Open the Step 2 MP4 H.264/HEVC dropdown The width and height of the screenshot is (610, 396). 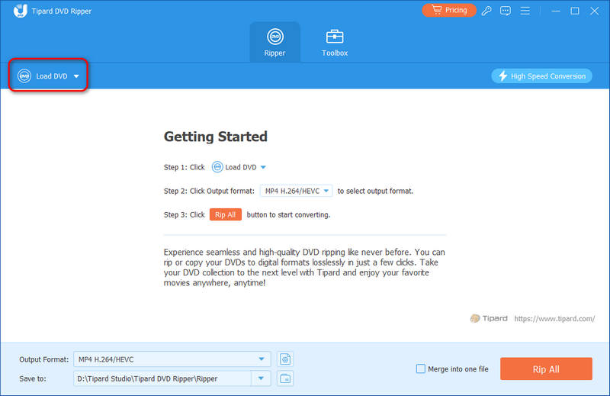[297, 191]
